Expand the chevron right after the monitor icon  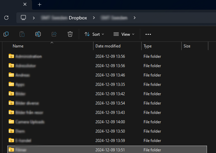coord(34,18)
